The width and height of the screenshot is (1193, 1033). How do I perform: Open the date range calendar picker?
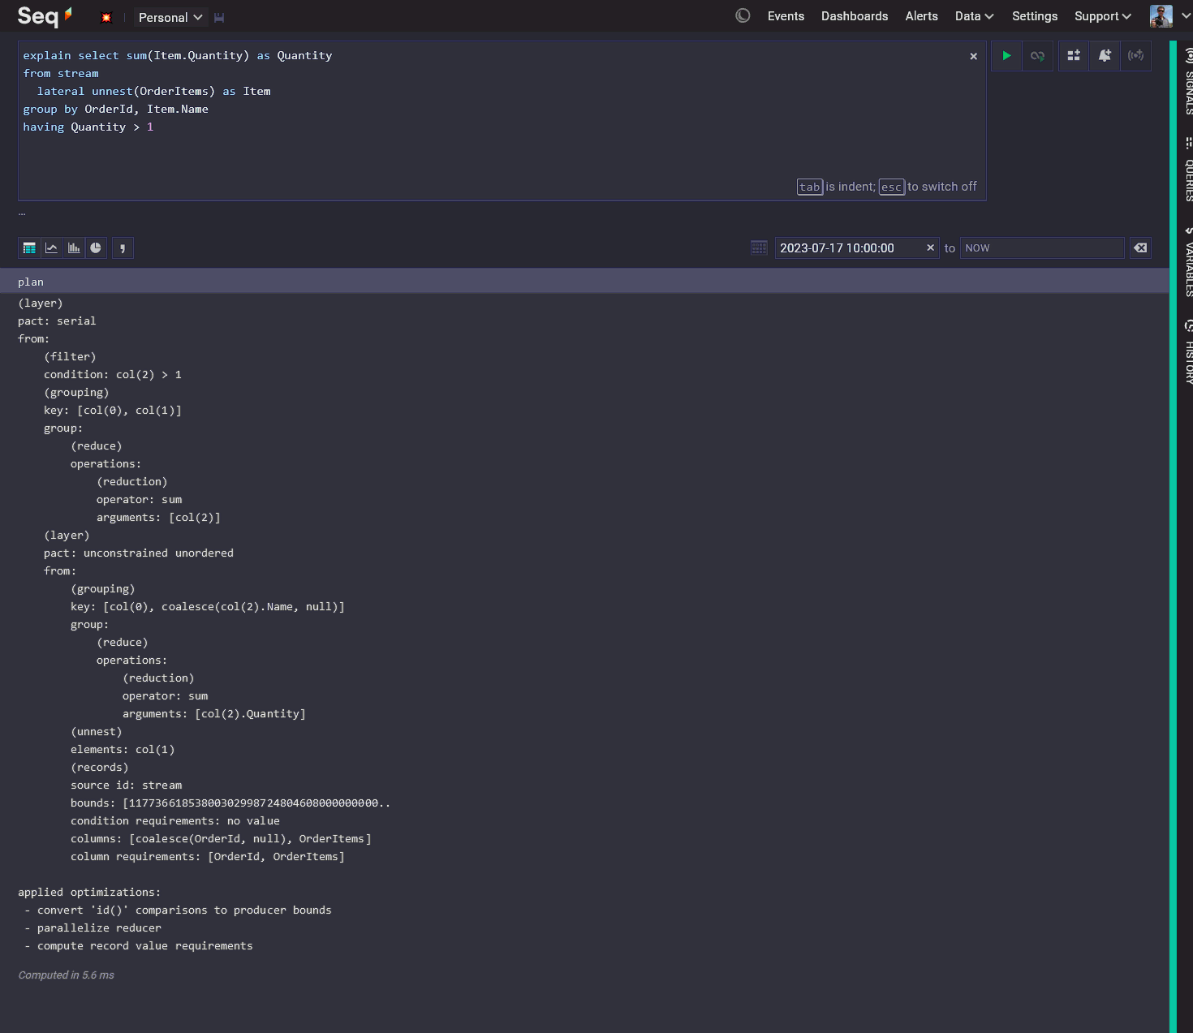click(x=759, y=248)
